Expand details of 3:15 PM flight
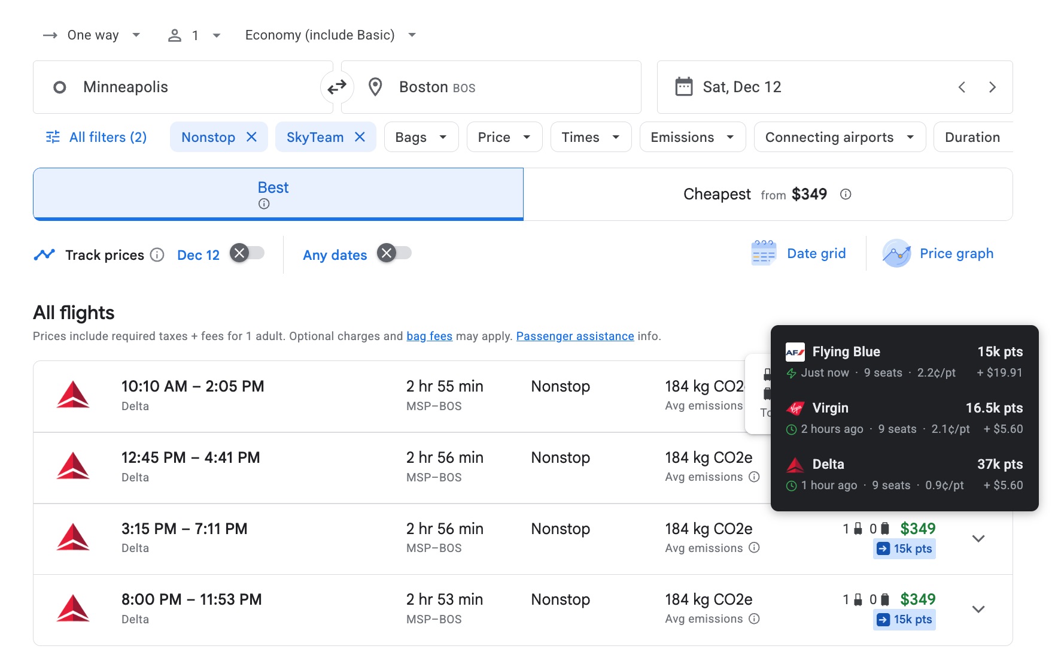 pyautogui.click(x=978, y=538)
